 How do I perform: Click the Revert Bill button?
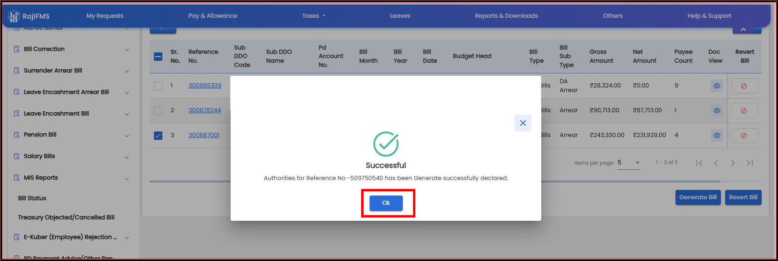tap(743, 197)
